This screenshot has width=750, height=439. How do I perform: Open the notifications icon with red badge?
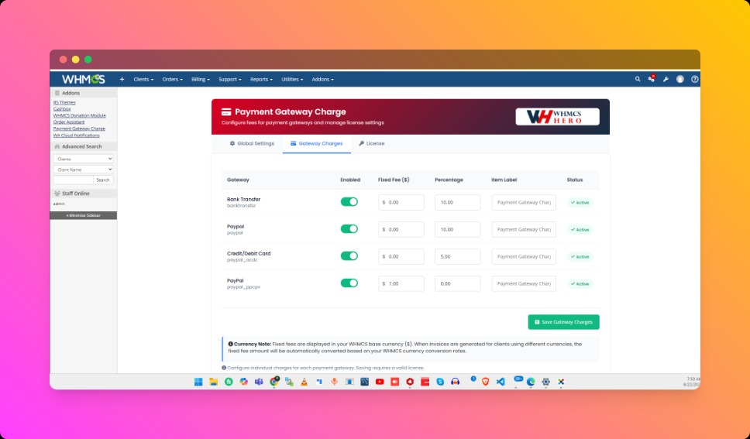(652, 79)
